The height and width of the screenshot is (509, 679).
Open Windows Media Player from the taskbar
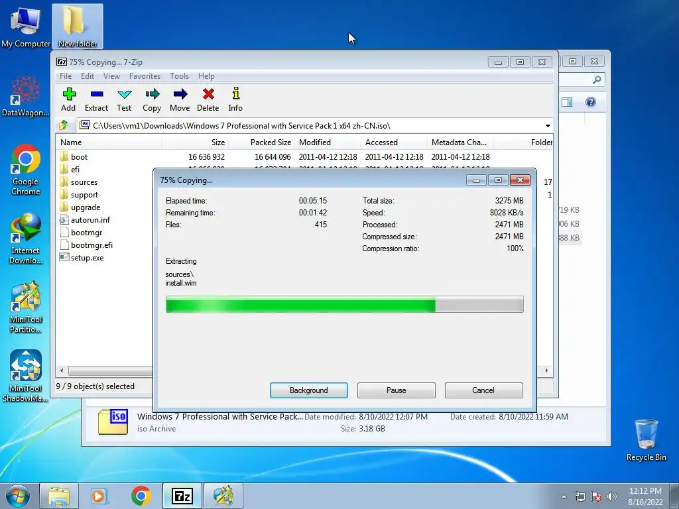(x=99, y=496)
